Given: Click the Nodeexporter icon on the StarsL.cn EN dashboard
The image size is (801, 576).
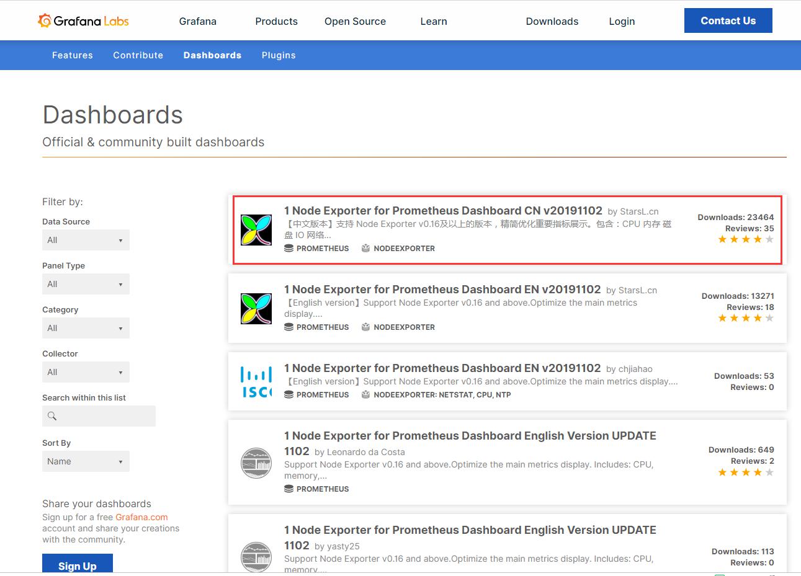Looking at the screenshot, I should pos(365,327).
